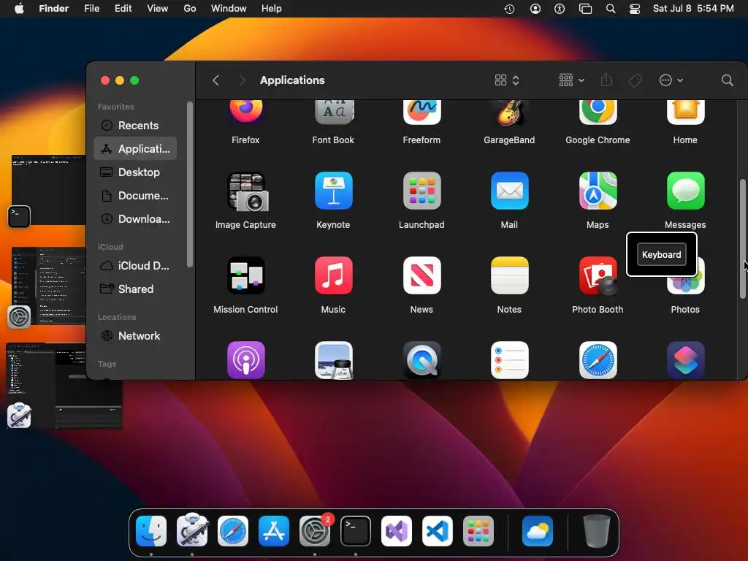
Task: Click the Applications window vertical scrollbar
Action: (742, 239)
